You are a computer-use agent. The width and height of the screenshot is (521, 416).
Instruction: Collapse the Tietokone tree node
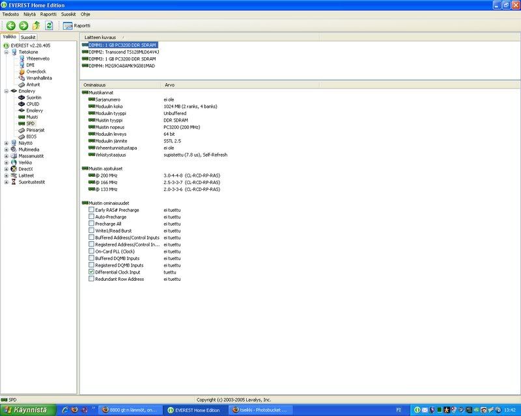7,52
